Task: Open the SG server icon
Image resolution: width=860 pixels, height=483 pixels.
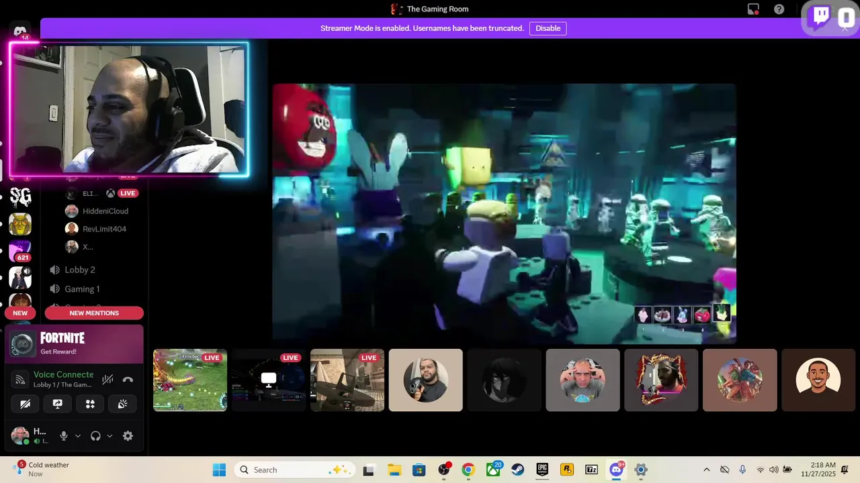Action: coord(20,197)
